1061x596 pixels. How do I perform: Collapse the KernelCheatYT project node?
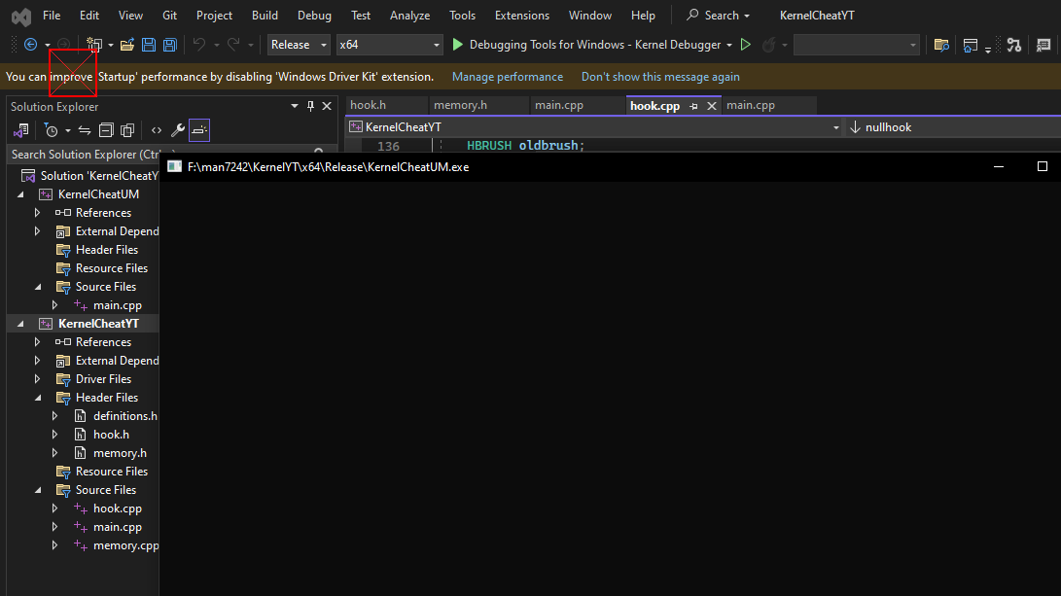click(21, 324)
